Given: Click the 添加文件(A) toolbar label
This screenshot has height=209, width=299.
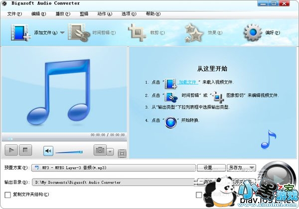Looking at the screenshot, I should [46, 32].
